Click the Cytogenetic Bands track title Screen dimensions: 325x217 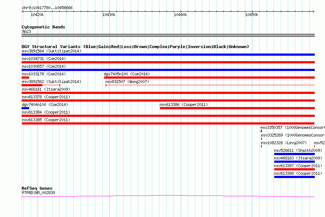click(x=43, y=27)
